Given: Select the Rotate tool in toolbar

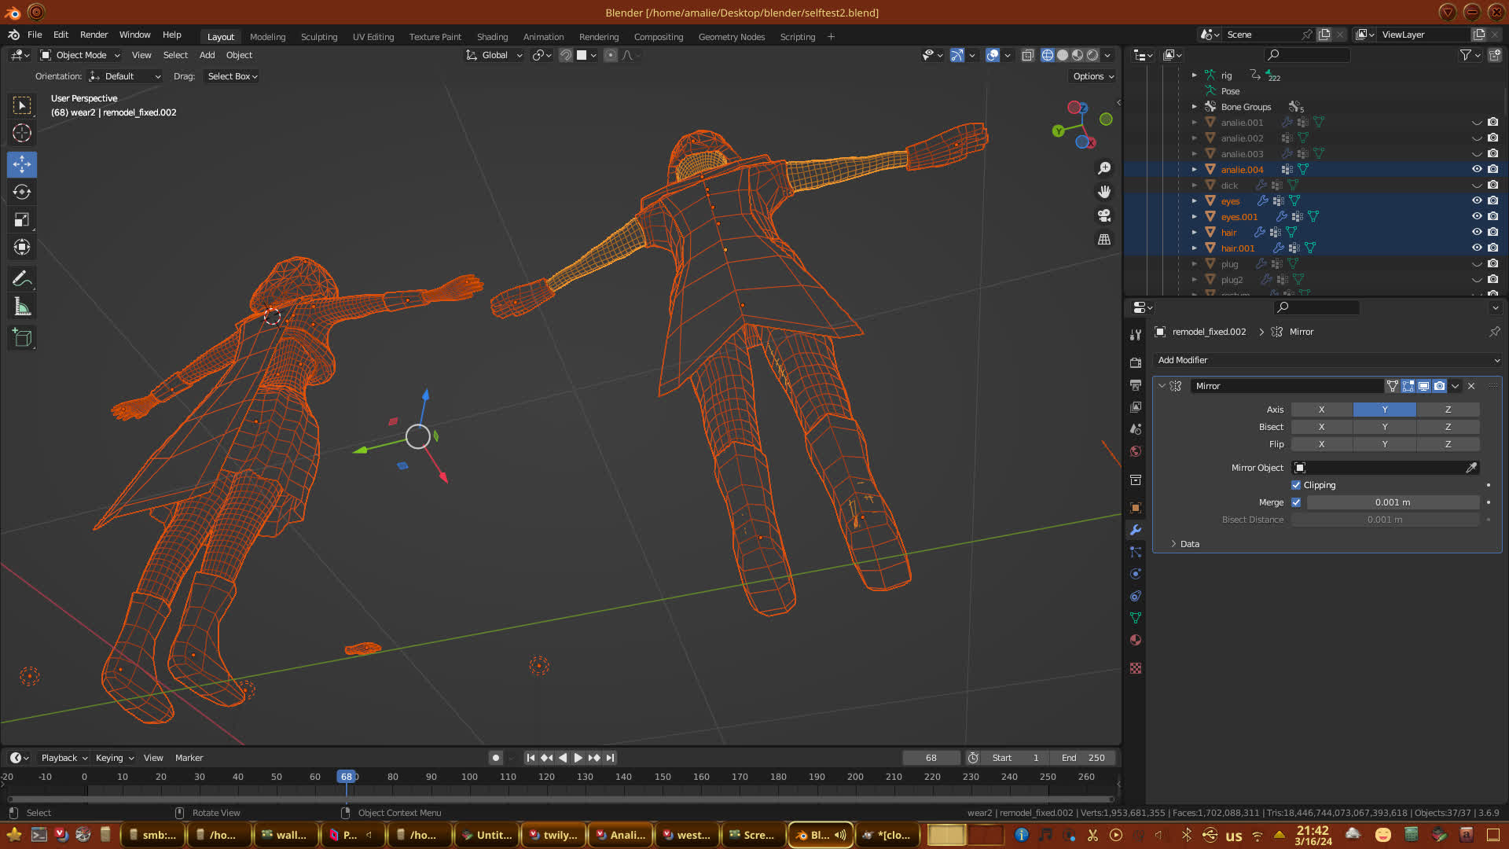Looking at the screenshot, I should coord(22,193).
